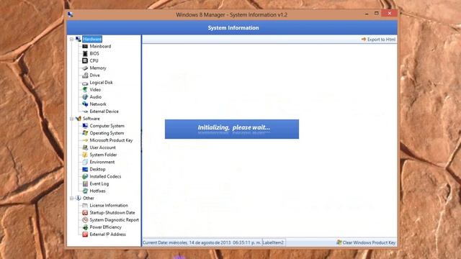Collapse the Hardware tree node
This screenshot has height=259, width=461.
[x=71, y=39]
